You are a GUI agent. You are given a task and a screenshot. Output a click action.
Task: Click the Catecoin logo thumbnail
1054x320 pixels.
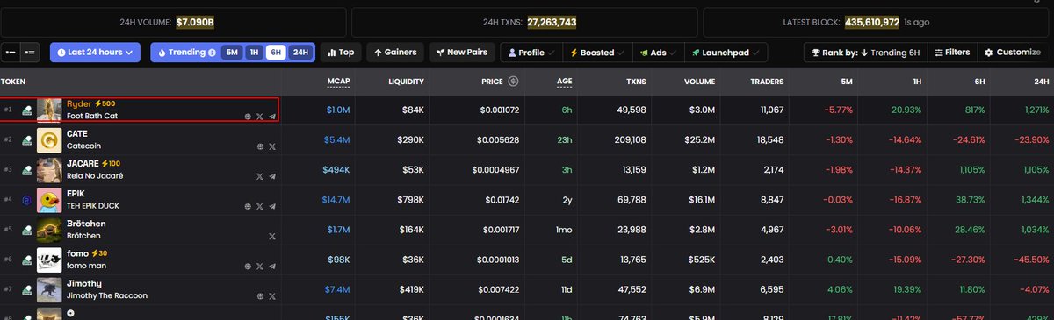point(49,139)
